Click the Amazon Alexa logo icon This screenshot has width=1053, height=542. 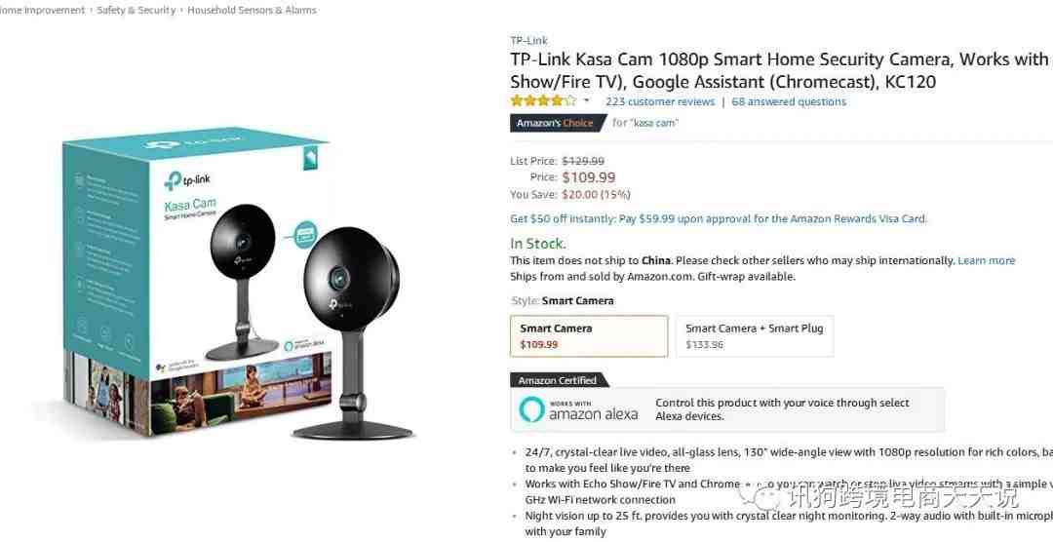coord(531,409)
